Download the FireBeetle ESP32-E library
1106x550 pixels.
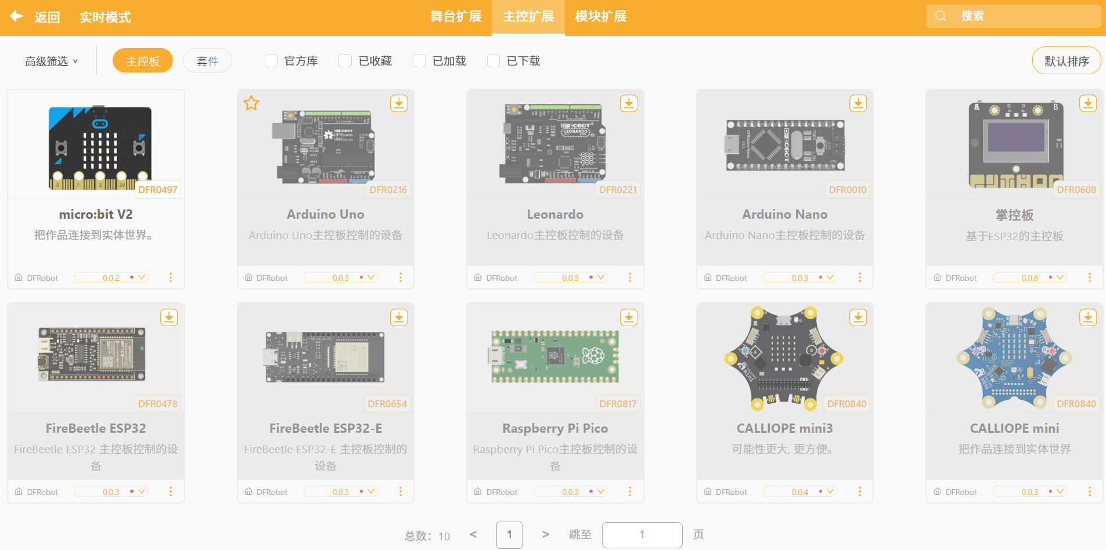(399, 317)
